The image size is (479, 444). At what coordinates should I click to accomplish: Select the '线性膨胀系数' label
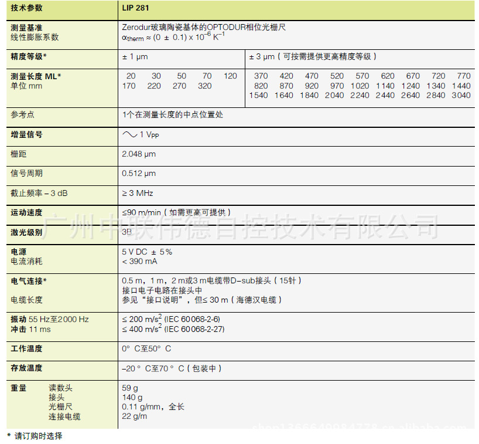(35, 38)
